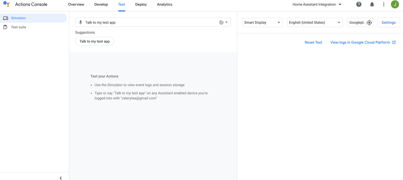403x180 pixels.
Task: Click the Actions Console title
Action: pyautogui.click(x=31, y=4)
